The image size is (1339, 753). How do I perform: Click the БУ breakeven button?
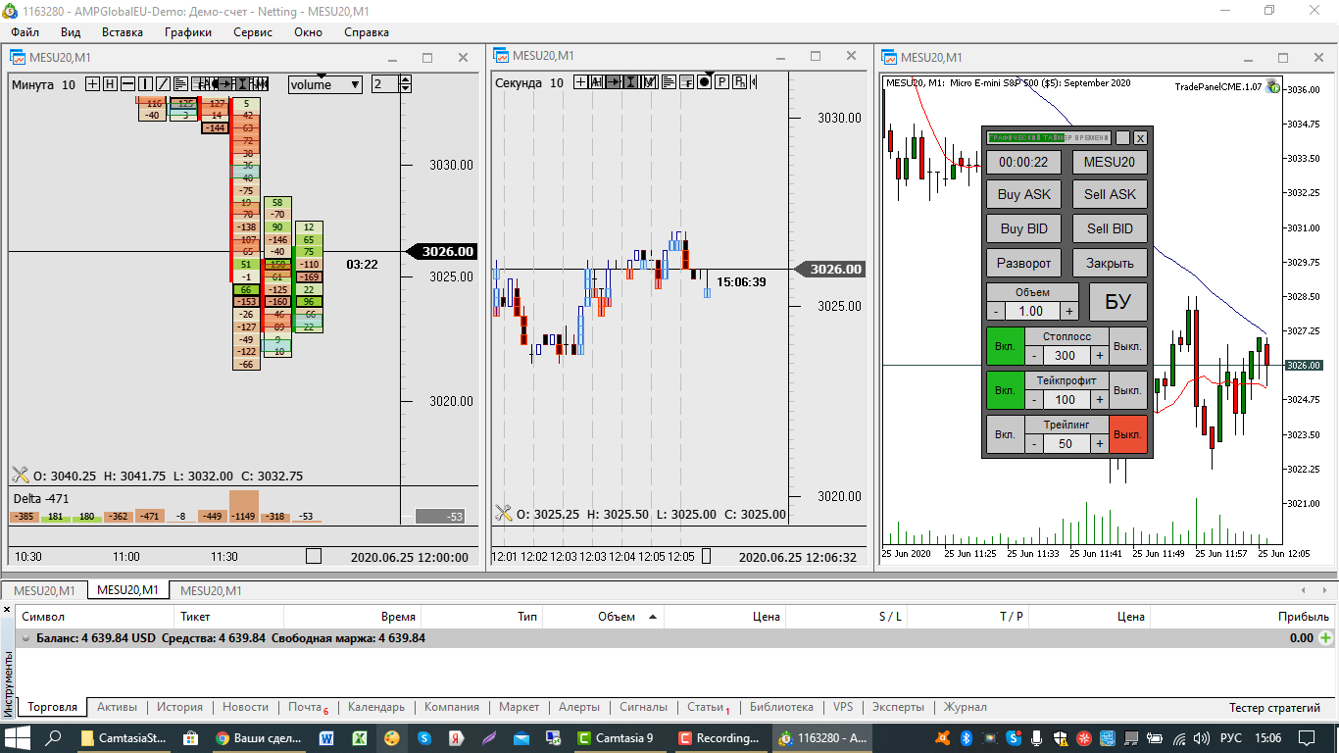pos(1118,302)
